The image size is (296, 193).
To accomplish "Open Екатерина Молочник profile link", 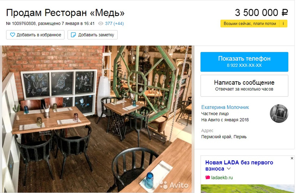I will pyautogui.click(x=225, y=107).
